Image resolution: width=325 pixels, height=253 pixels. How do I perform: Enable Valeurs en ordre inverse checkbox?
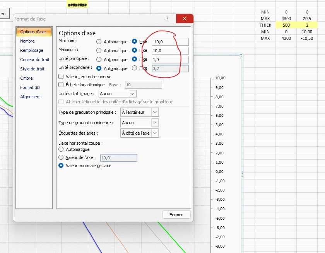click(61, 77)
